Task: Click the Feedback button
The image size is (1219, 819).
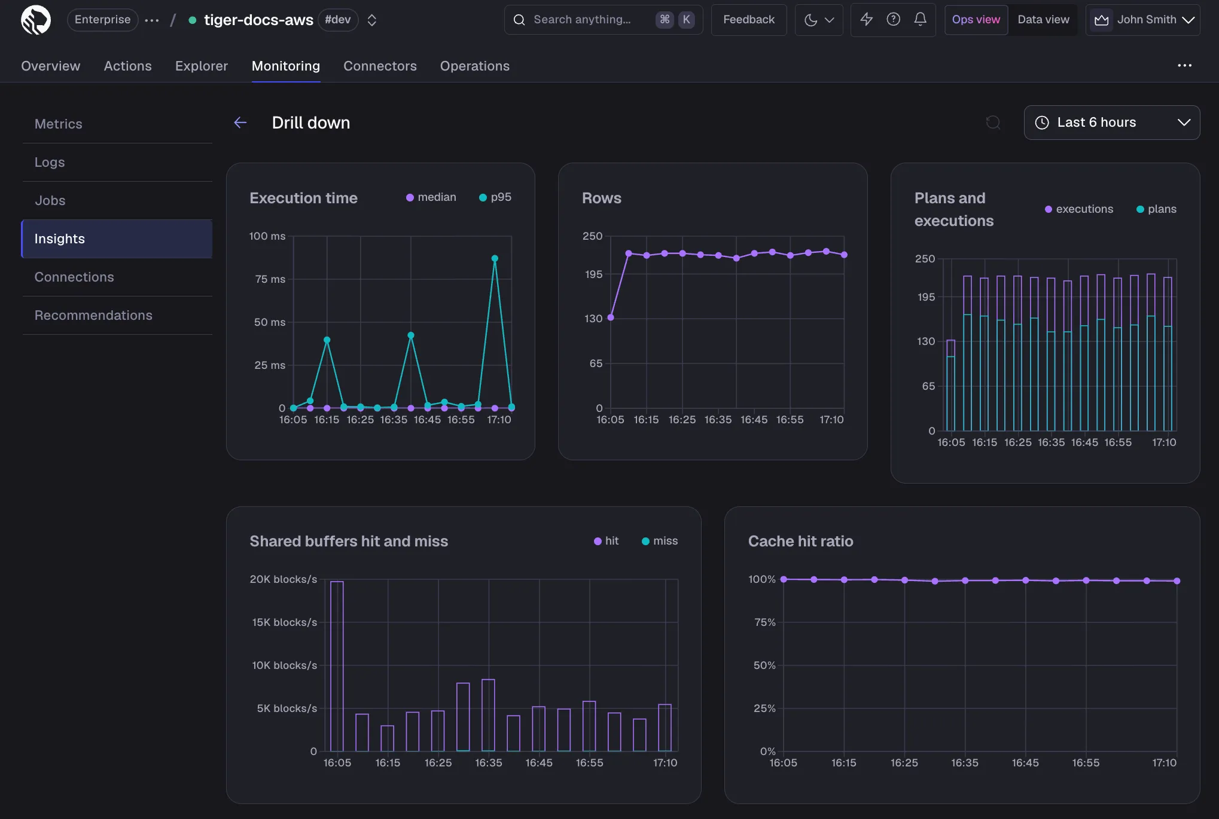Action: tap(749, 20)
